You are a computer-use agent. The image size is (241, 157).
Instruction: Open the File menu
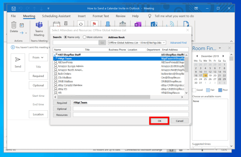click(13, 16)
